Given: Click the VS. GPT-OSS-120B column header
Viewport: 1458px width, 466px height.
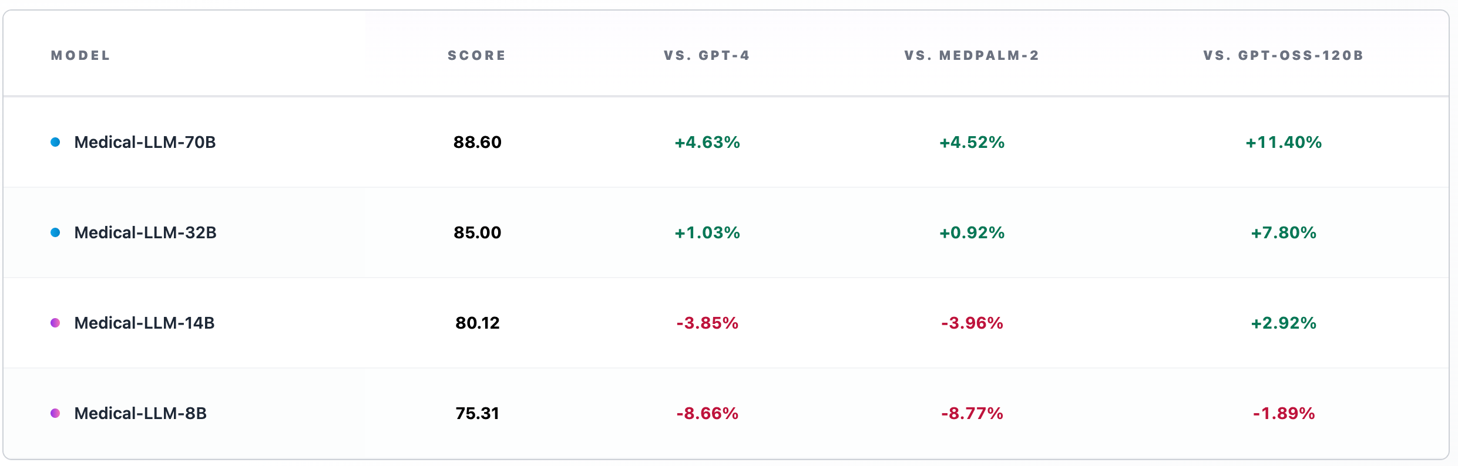Looking at the screenshot, I should click(x=1284, y=56).
